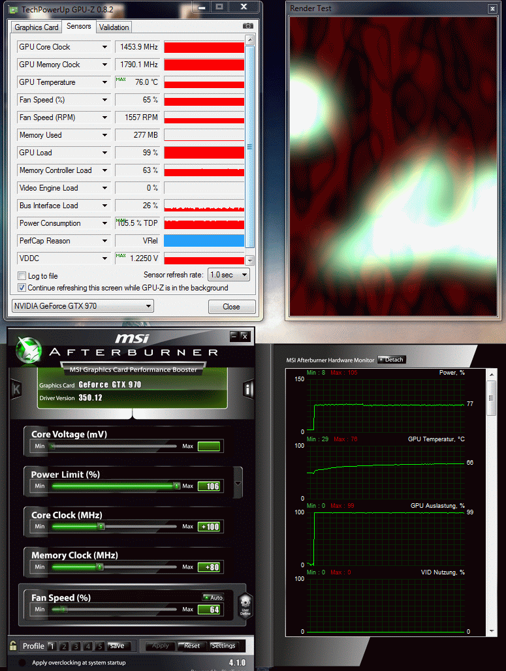Click Apply button in Afterburner

pos(160,646)
